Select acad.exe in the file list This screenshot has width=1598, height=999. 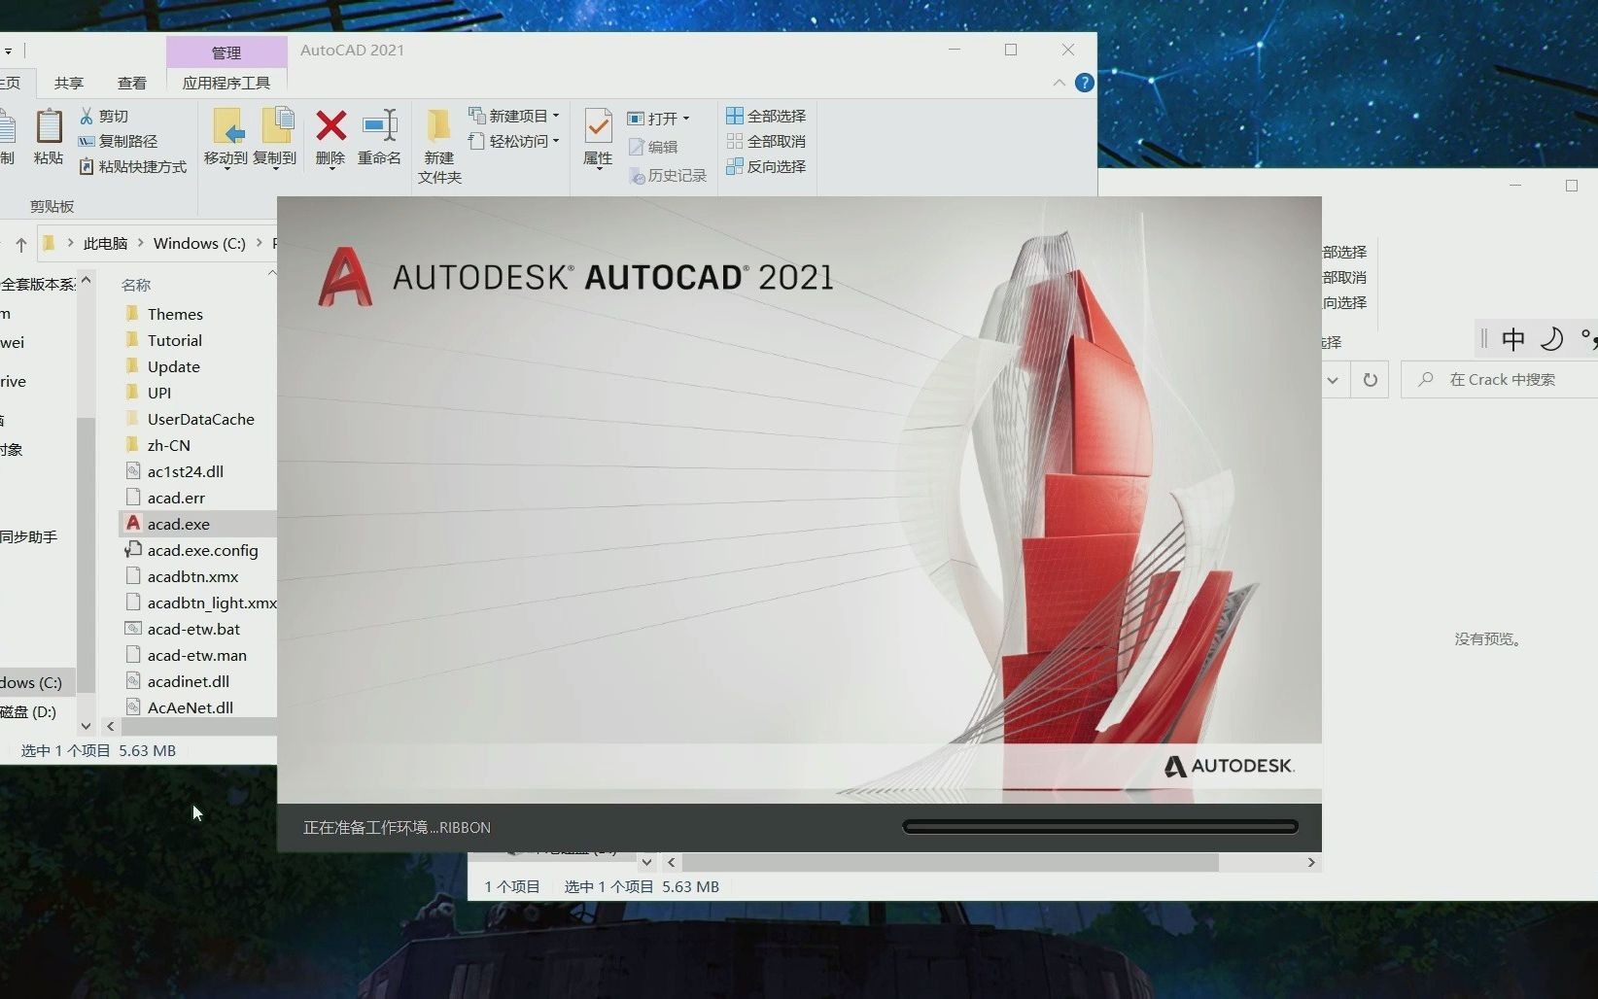coord(180,523)
